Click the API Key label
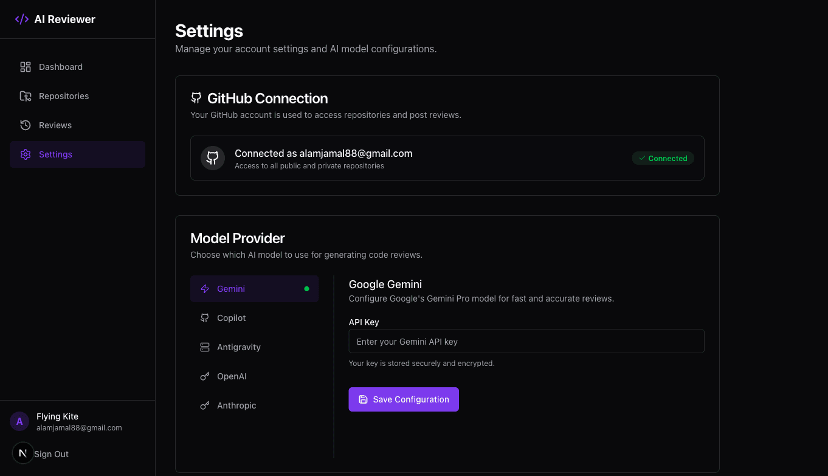This screenshot has height=476, width=828. point(364,322)
